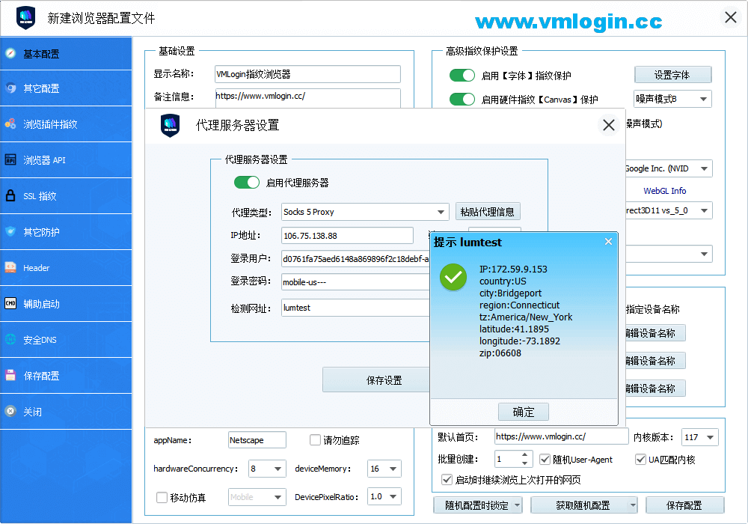Close the 代理服务器设置 dialog
This screenshot has width=748, height=524.
point(609,125)
